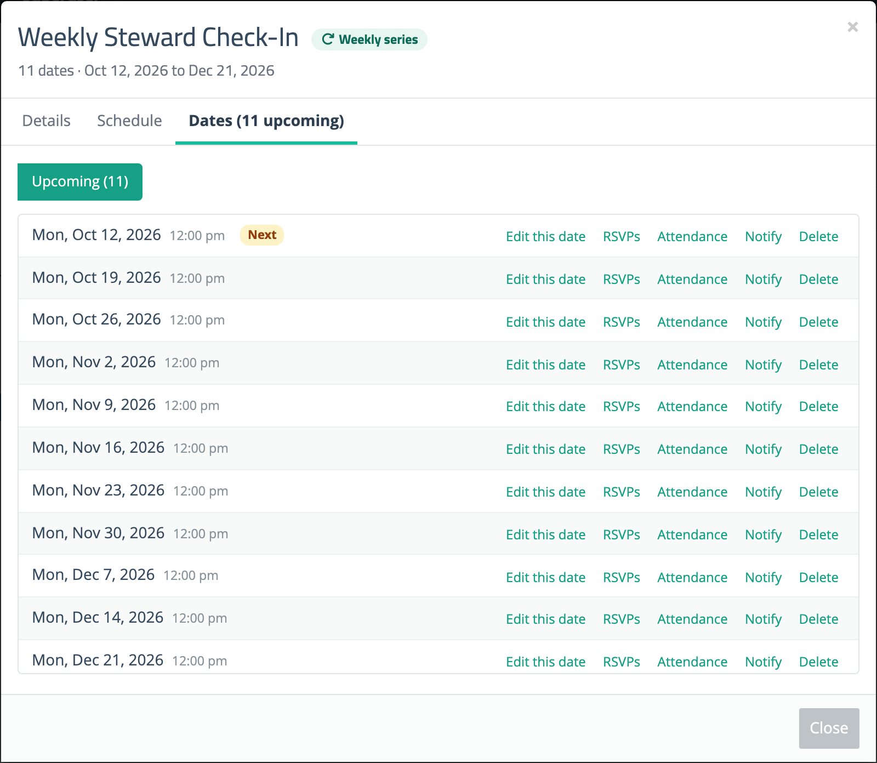Open Attendance for Nov 9, 2026
The height and width of the screenshot is (763, 877).
pos(692,406)
